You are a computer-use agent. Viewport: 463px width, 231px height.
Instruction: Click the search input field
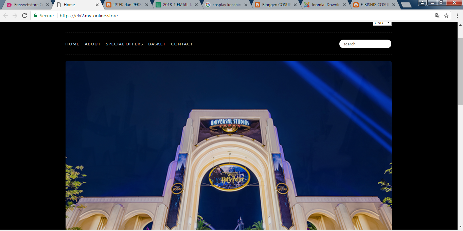[365, 44]
